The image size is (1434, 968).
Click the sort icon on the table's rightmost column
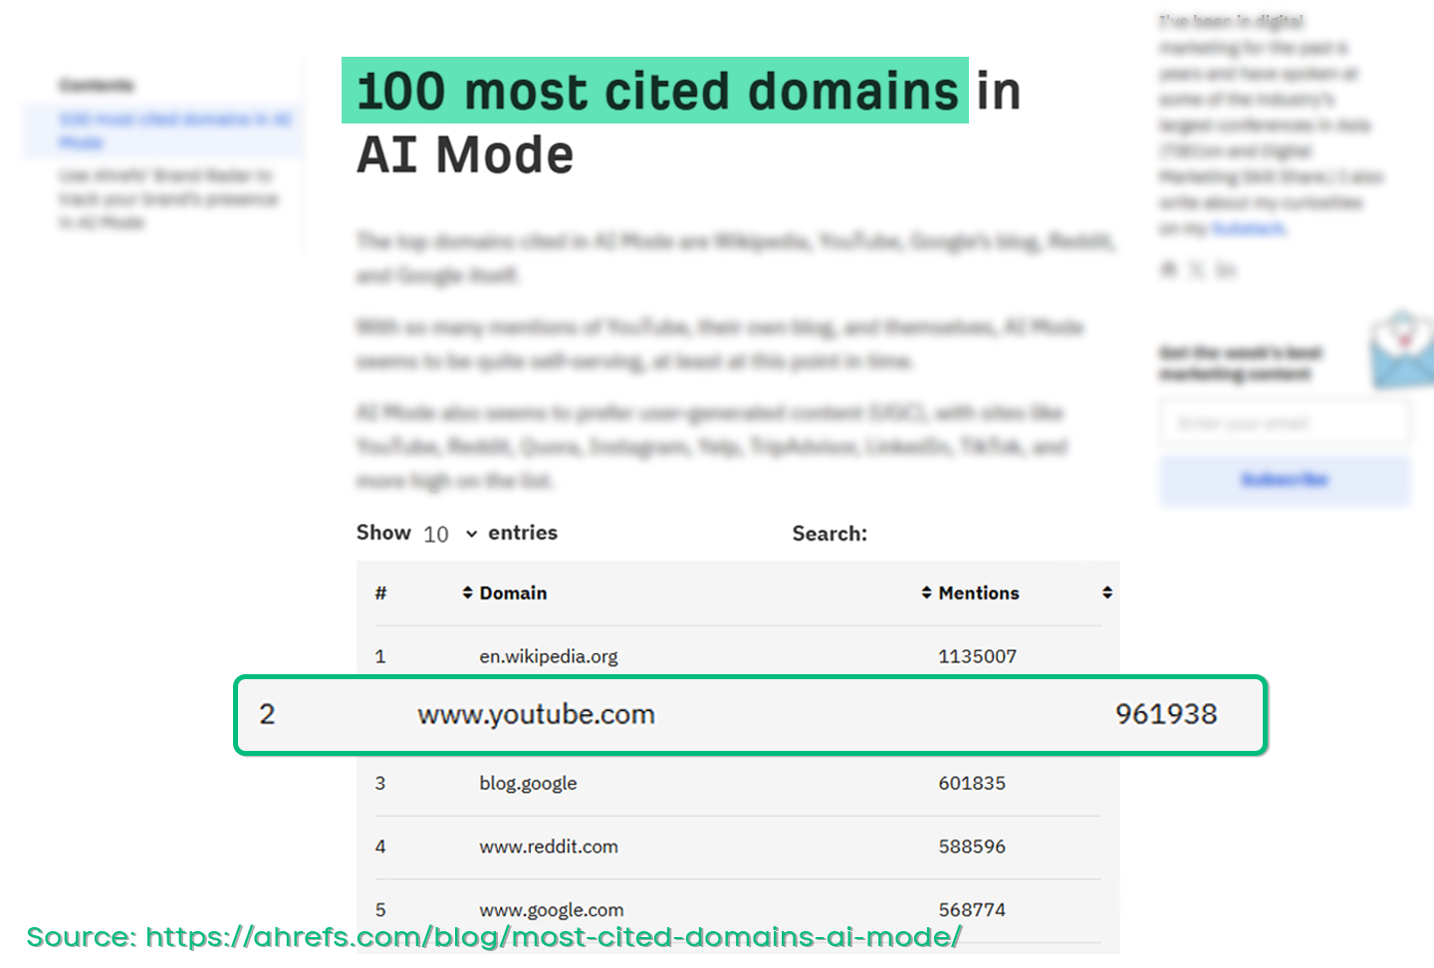[x=1107, y=593]
